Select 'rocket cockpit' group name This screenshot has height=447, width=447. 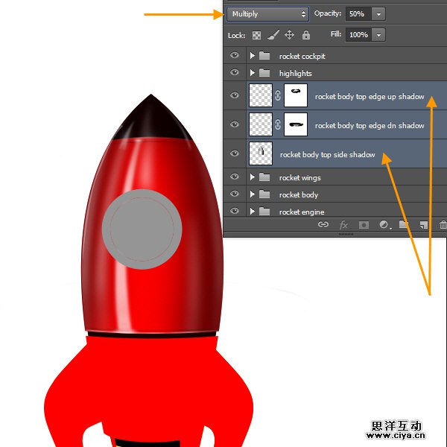pos(302,57)
